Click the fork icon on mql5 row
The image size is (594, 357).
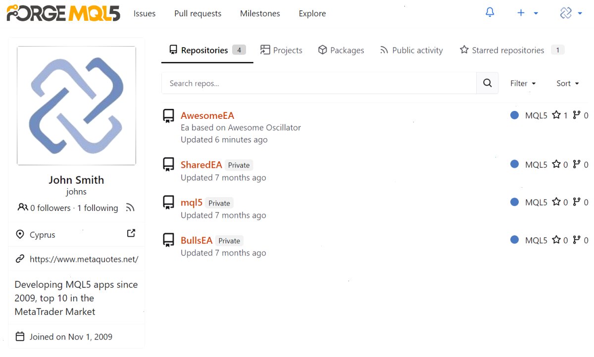pos(577,202)
